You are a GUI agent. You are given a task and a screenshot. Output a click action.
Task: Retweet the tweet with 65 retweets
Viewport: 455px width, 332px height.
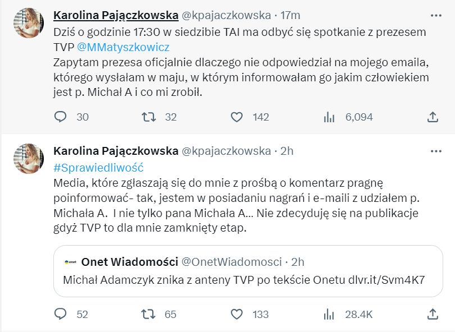tap(148, 314)
